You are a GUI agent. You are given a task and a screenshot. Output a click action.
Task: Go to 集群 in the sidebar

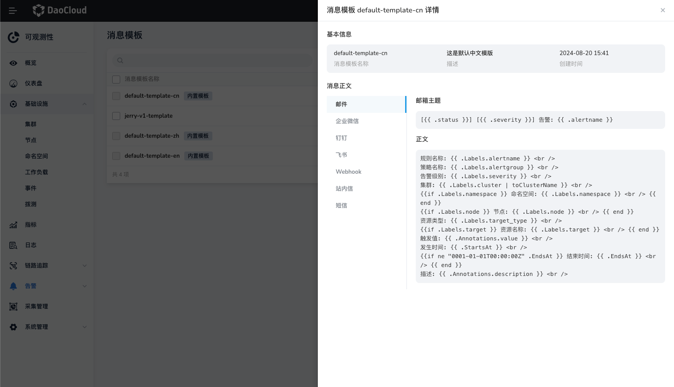[31, 124]
